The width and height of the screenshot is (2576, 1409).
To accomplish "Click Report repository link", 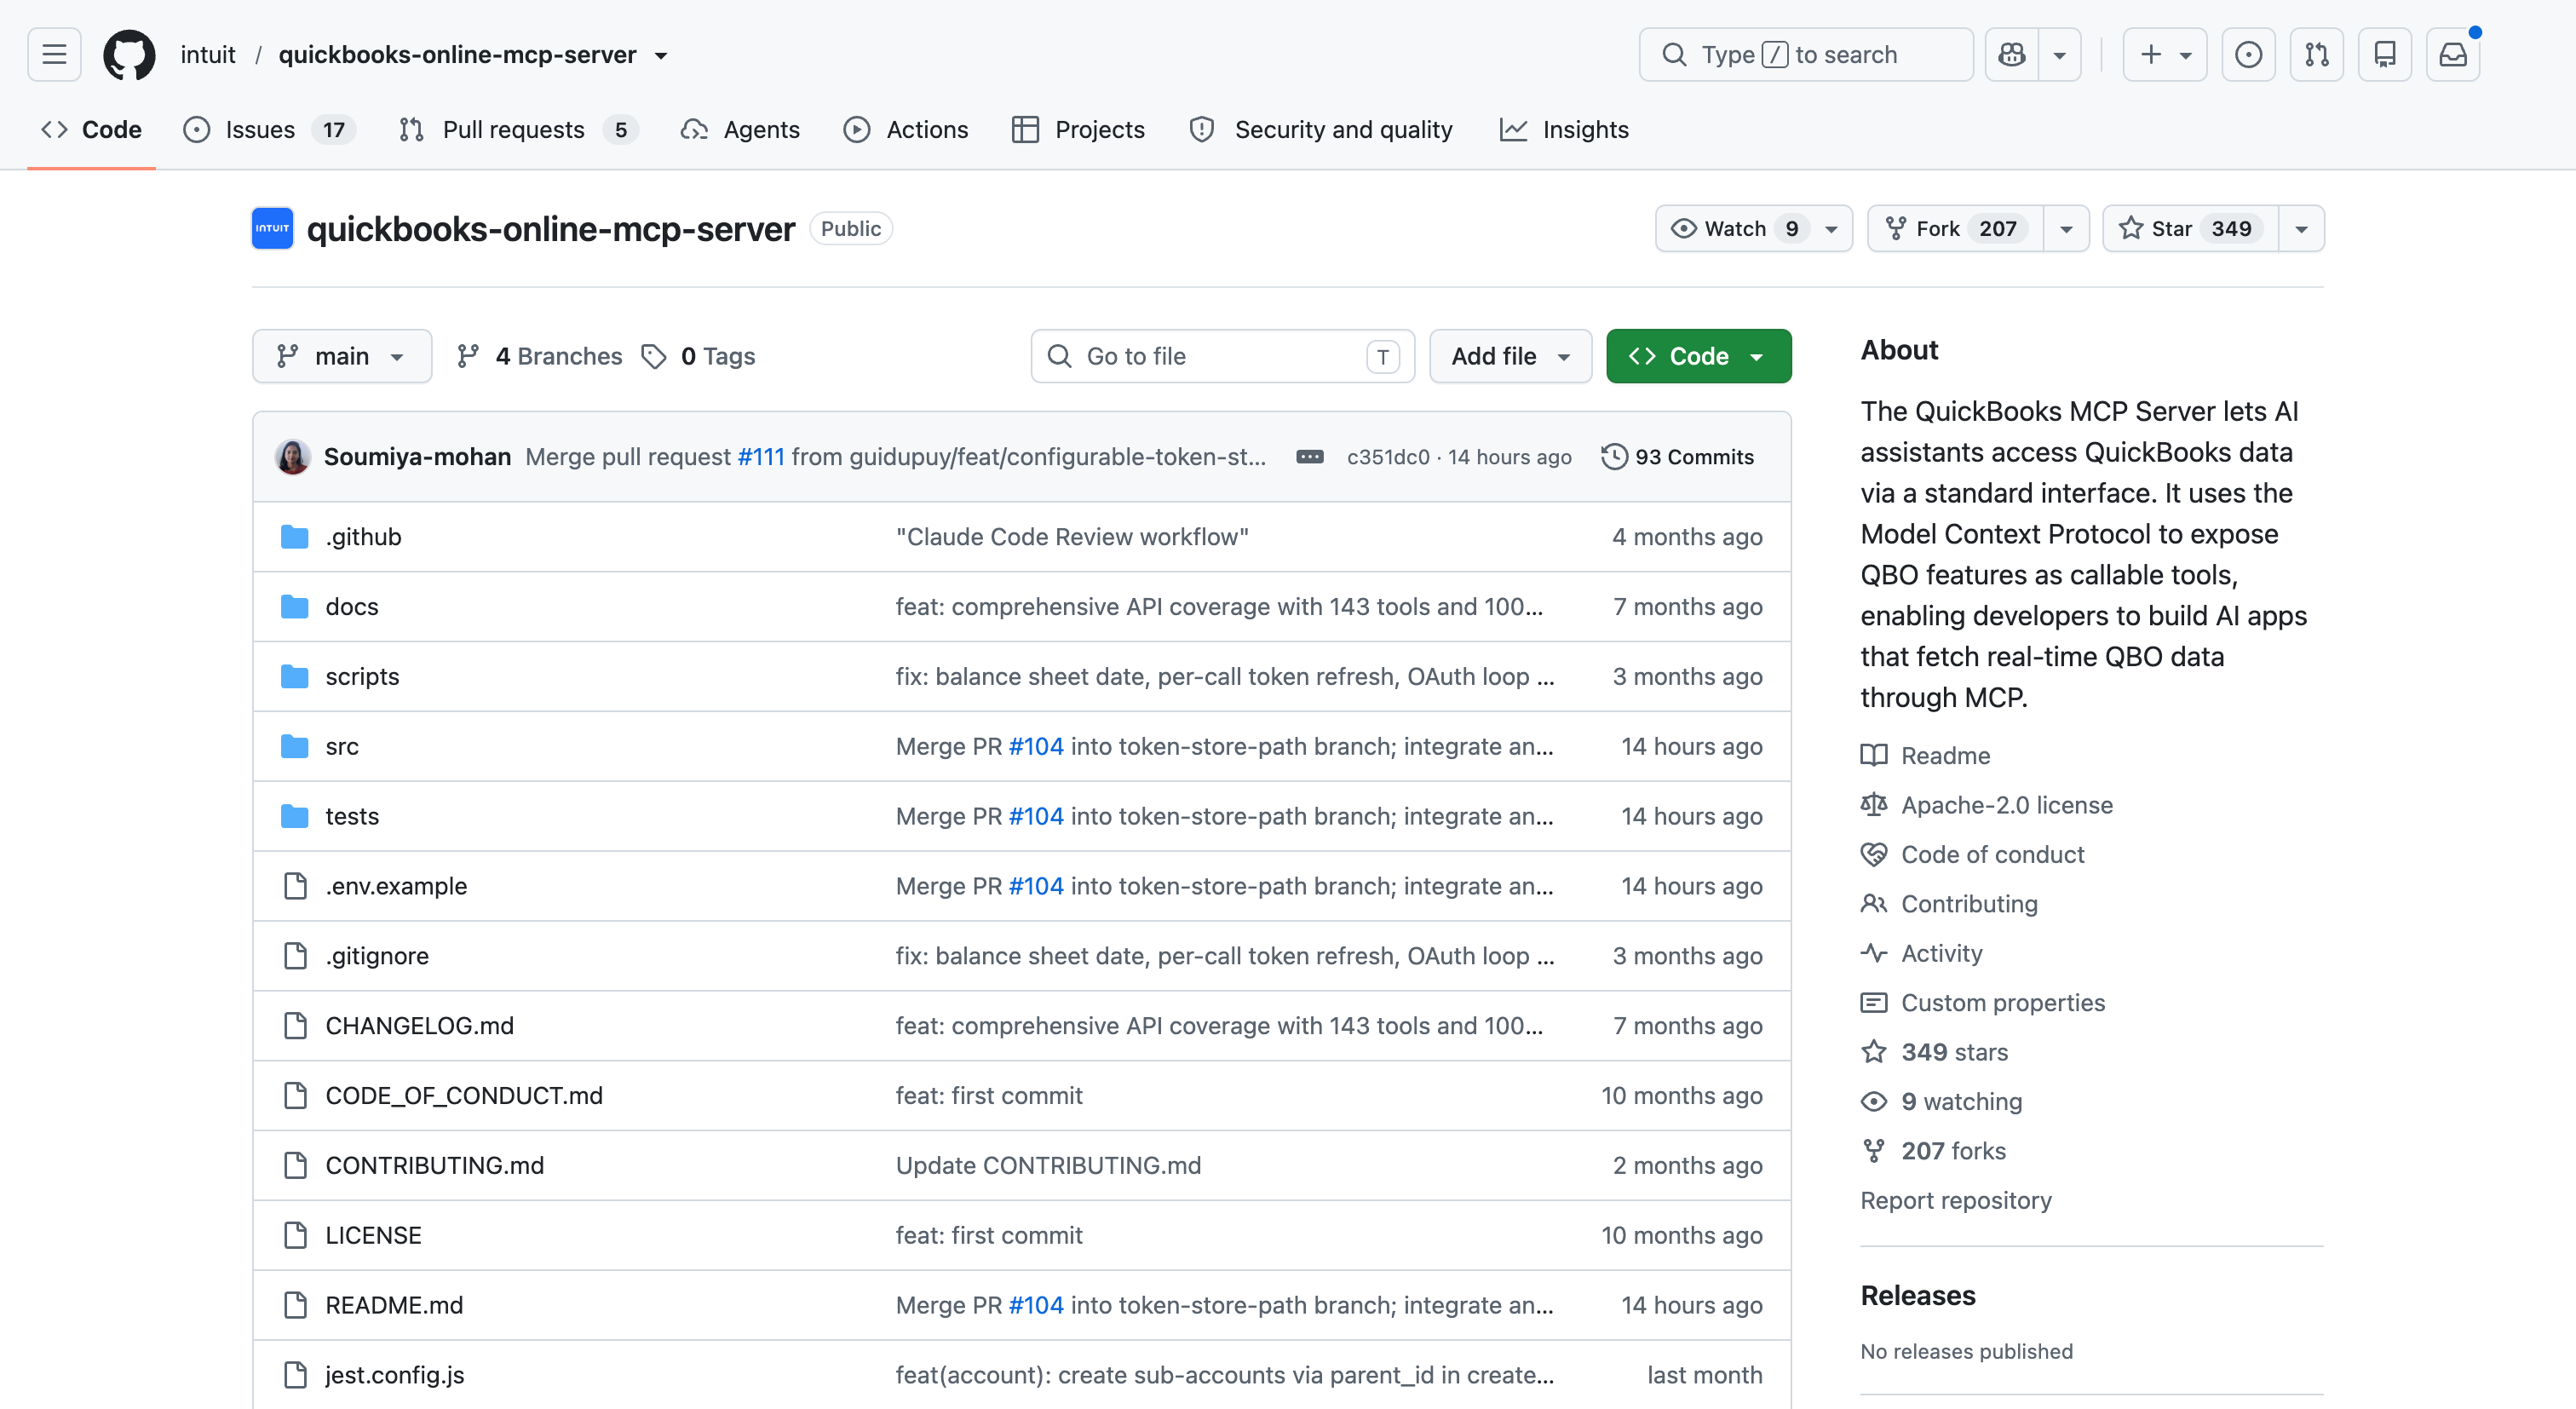I will 1955,1200.
